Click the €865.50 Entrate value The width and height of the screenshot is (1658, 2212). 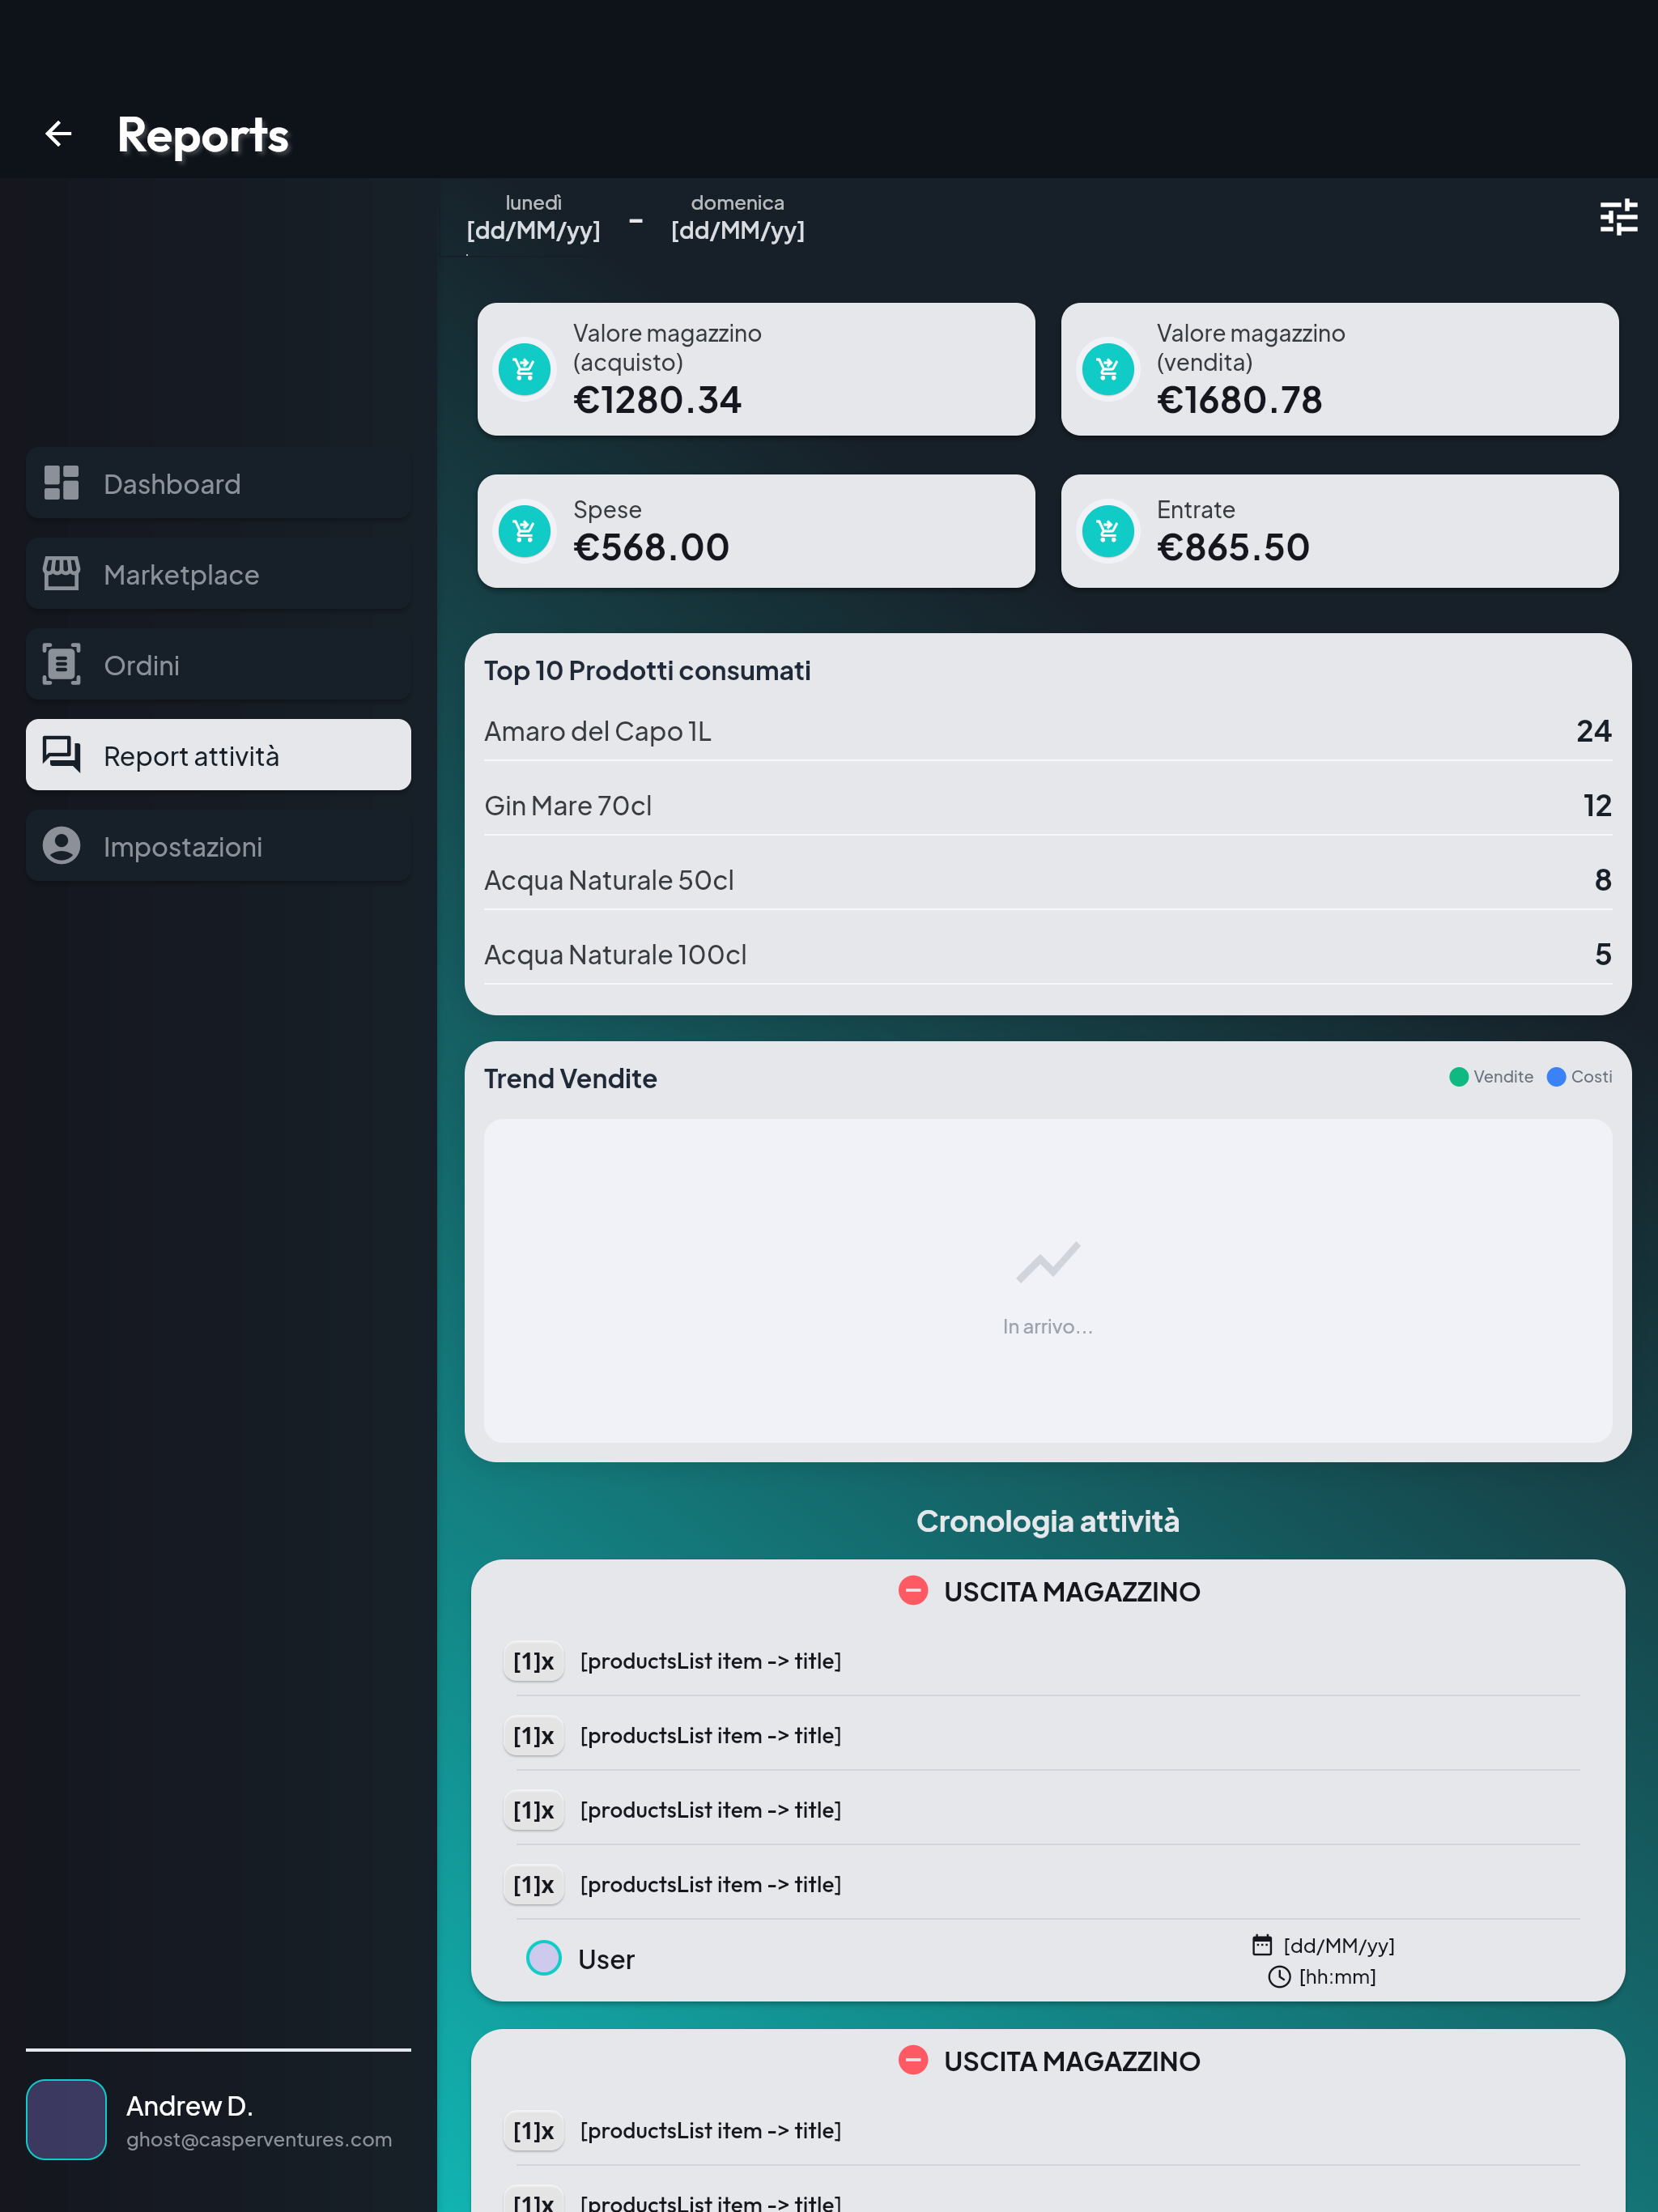tap(1233, 547)
